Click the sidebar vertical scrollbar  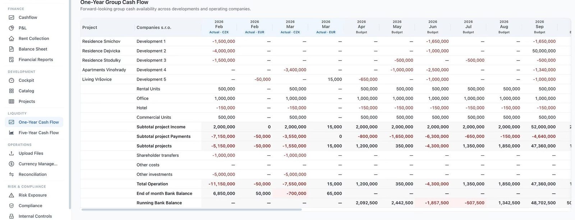point(70,104)
